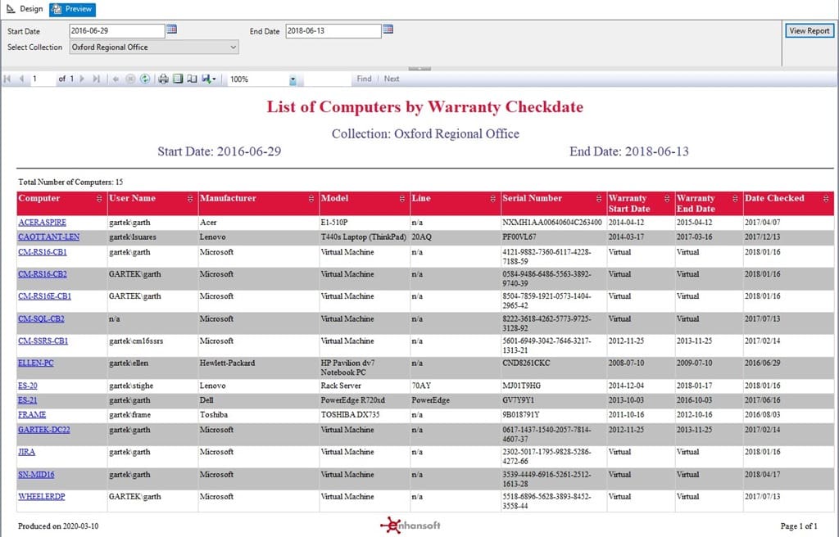Select Total Number of Computers text

70,182
